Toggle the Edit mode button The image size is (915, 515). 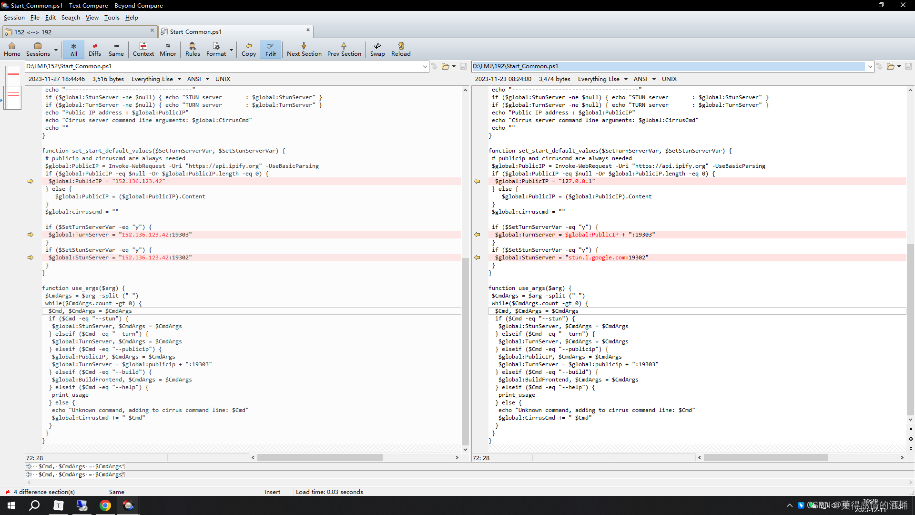(270, 49)
